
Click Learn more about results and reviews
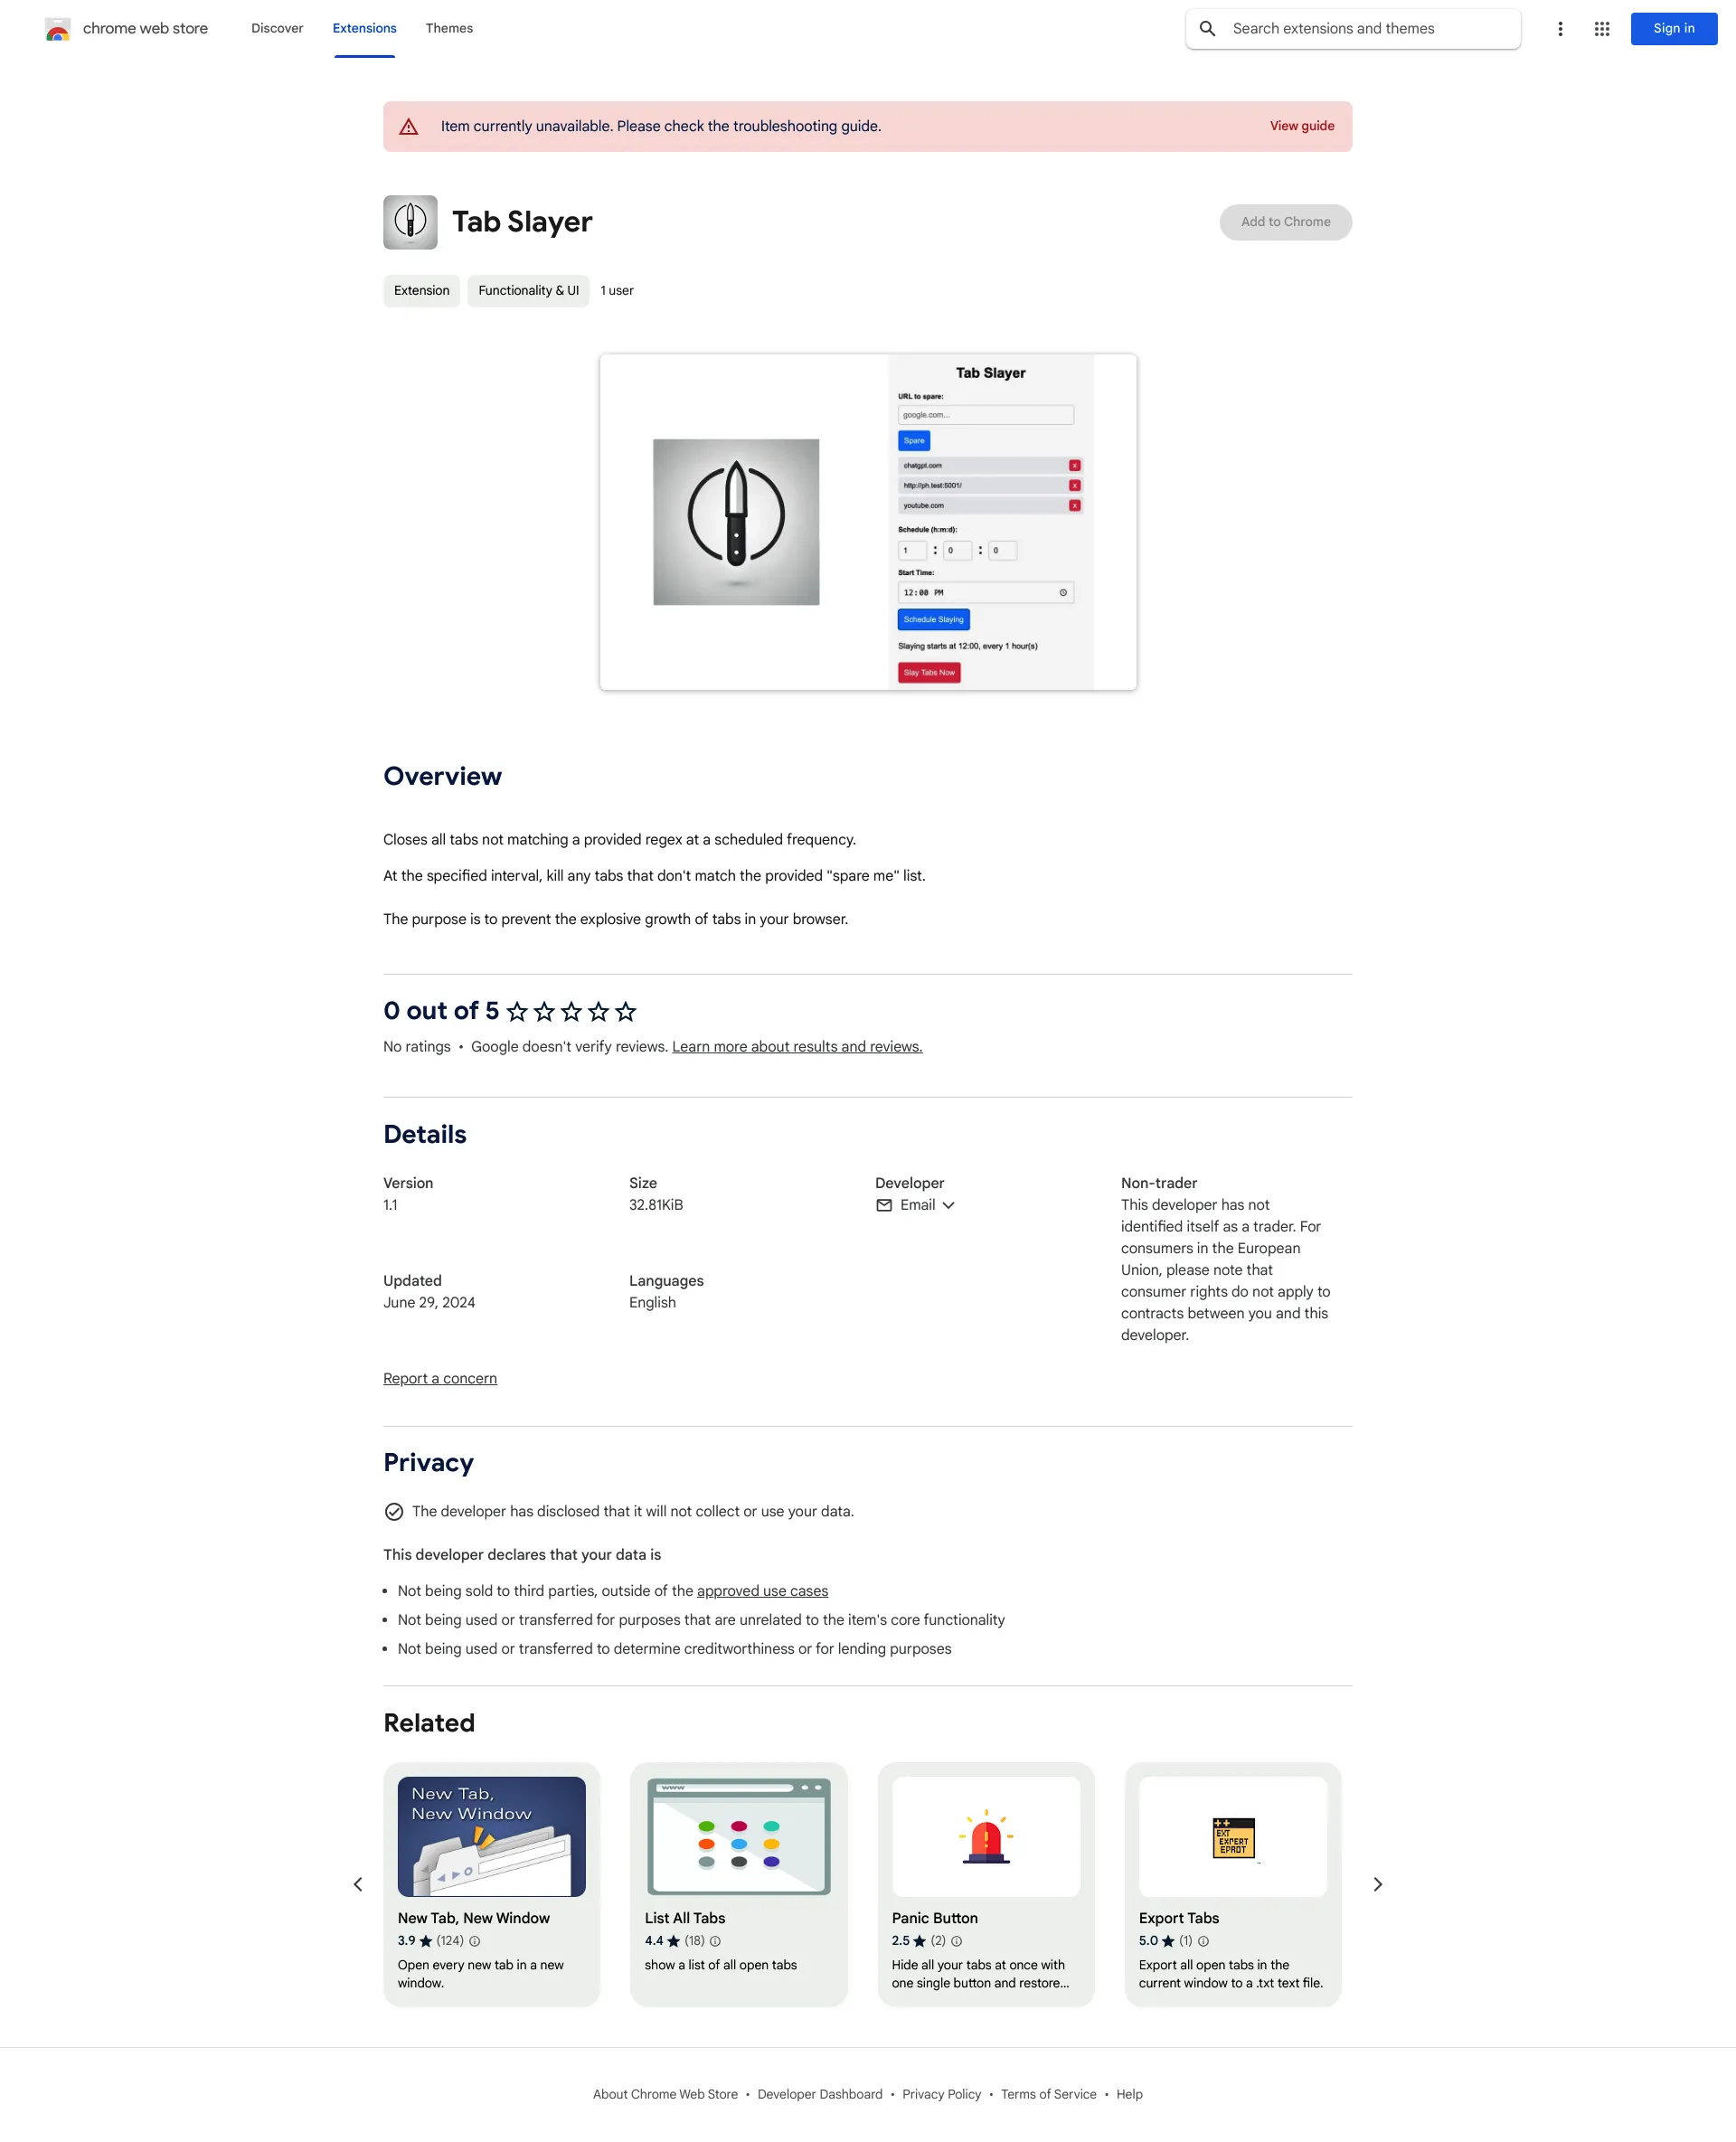pyautogui.click(x=796, y=1045)
